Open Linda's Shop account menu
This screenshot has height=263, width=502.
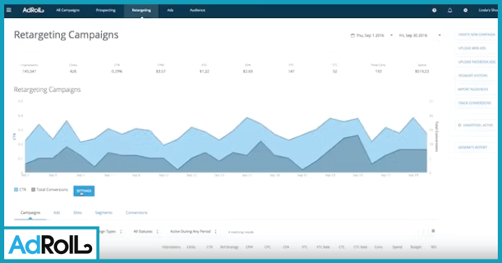pyautogui.click(x=488, y=10)
